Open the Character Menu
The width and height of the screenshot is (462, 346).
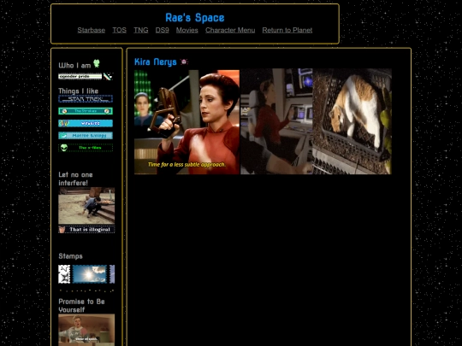[x=230, y=30]
